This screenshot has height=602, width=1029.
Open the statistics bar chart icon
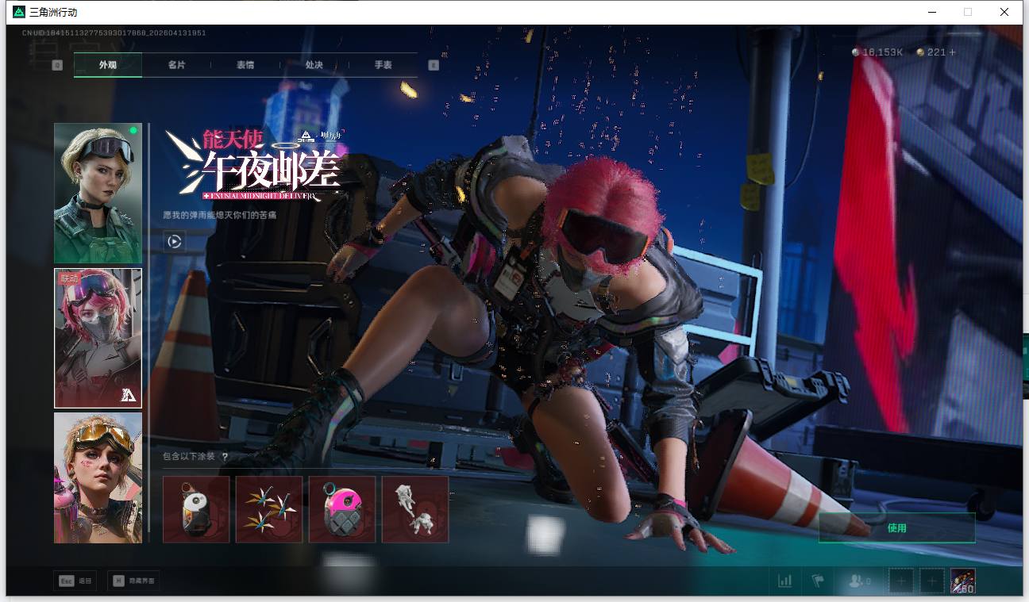[785, 581]
